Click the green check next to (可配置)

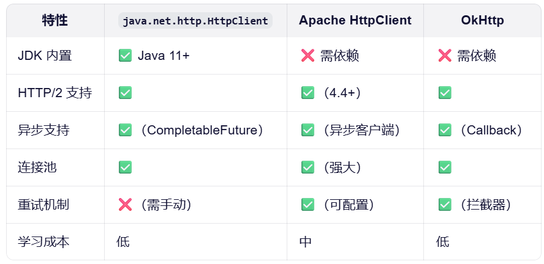tap(308, 205)
